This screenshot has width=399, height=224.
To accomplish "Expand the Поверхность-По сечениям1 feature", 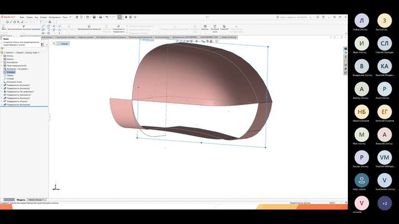I will click(x=2, y=91).
